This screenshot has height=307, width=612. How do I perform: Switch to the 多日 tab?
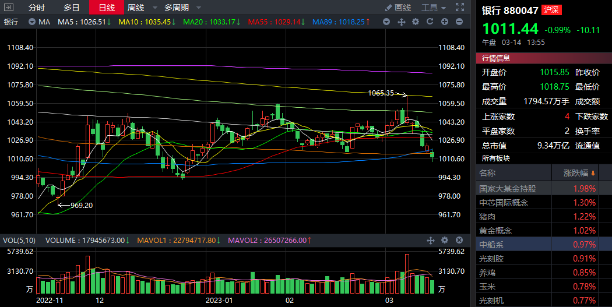pos(71,8)
